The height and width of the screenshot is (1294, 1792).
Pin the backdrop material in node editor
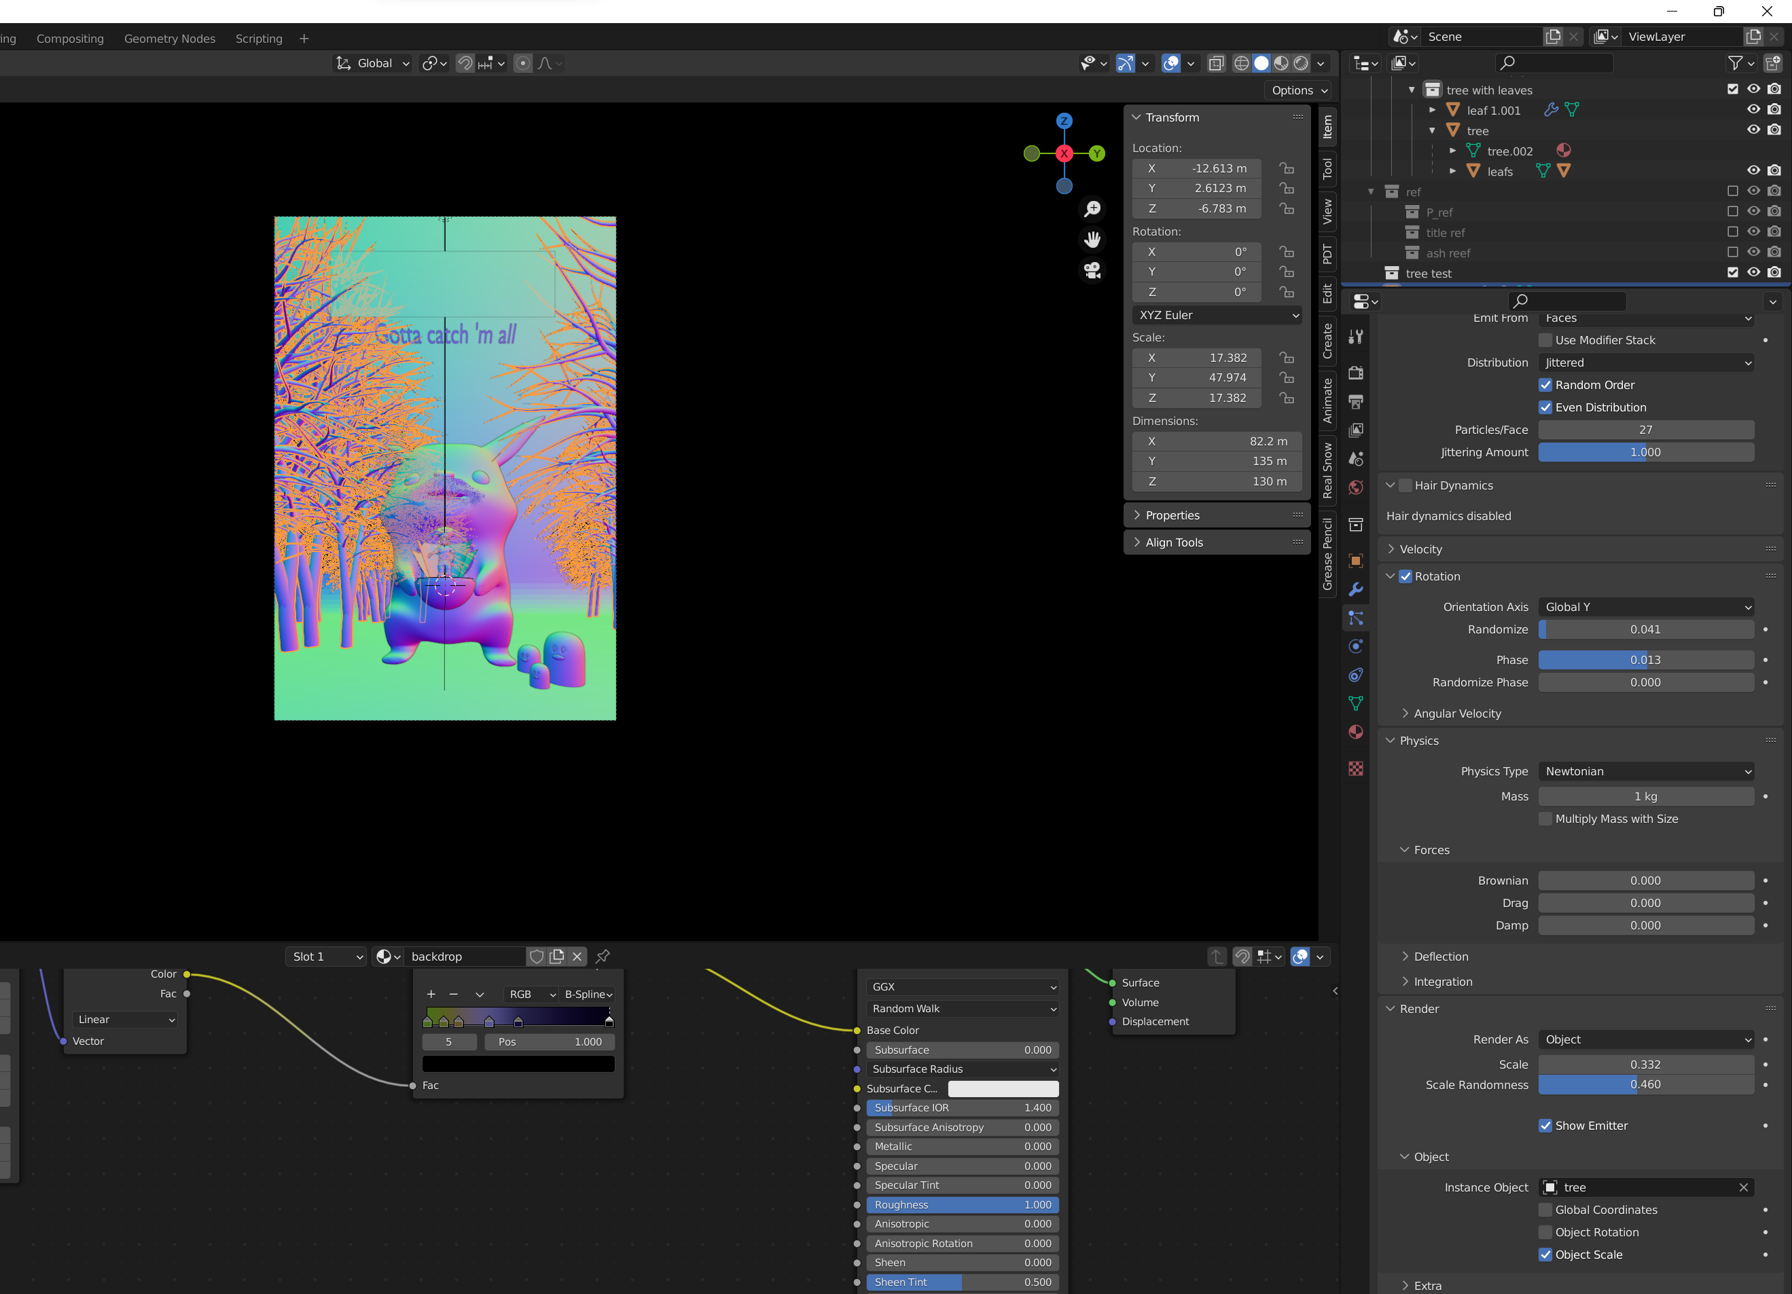[x=603, y=956]
